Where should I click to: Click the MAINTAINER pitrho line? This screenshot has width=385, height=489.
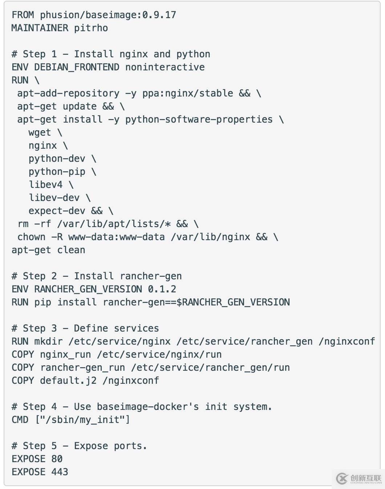(x=60, y=28)
